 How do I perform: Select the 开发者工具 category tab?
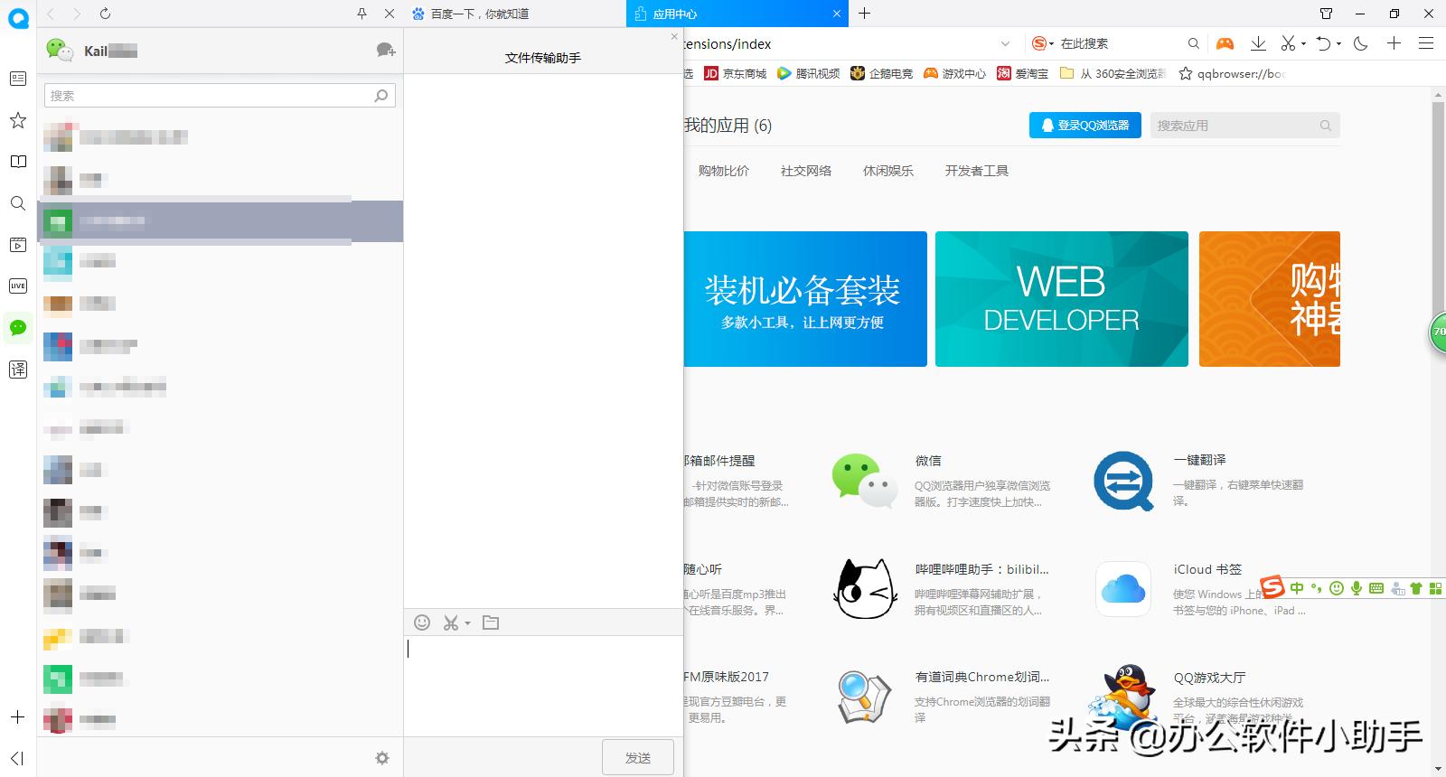point(977,171)
